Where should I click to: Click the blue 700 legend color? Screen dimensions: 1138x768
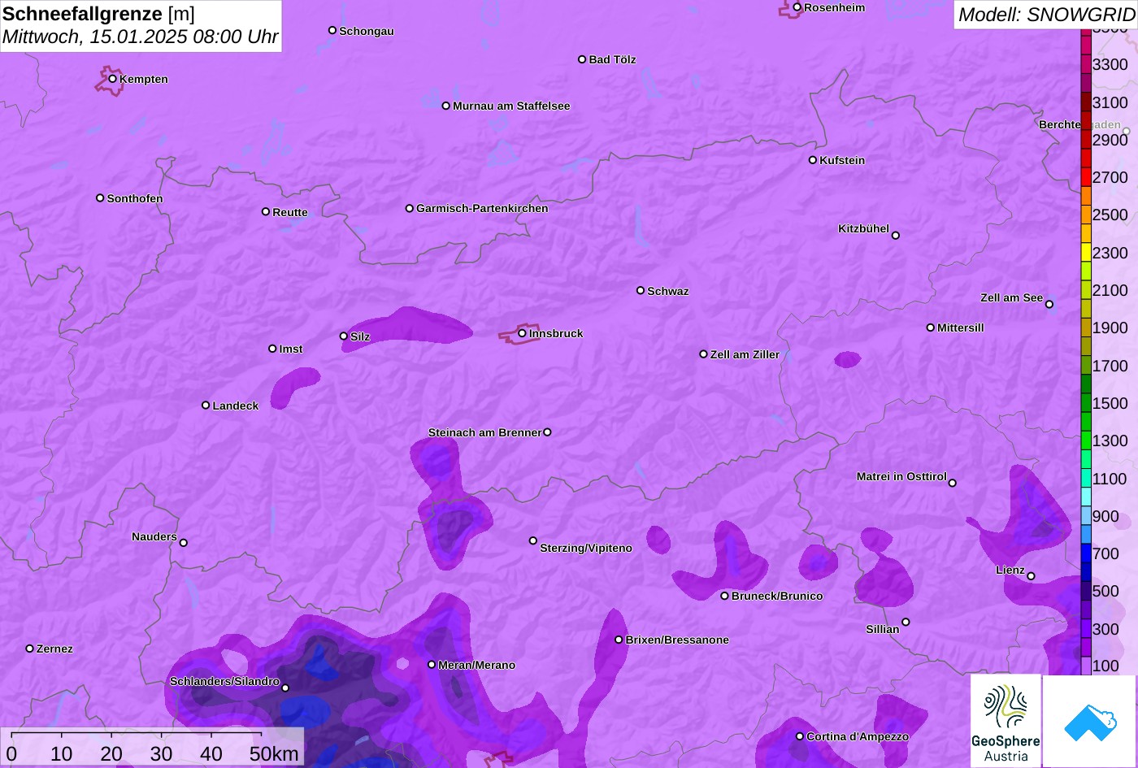click(1086, 553)
